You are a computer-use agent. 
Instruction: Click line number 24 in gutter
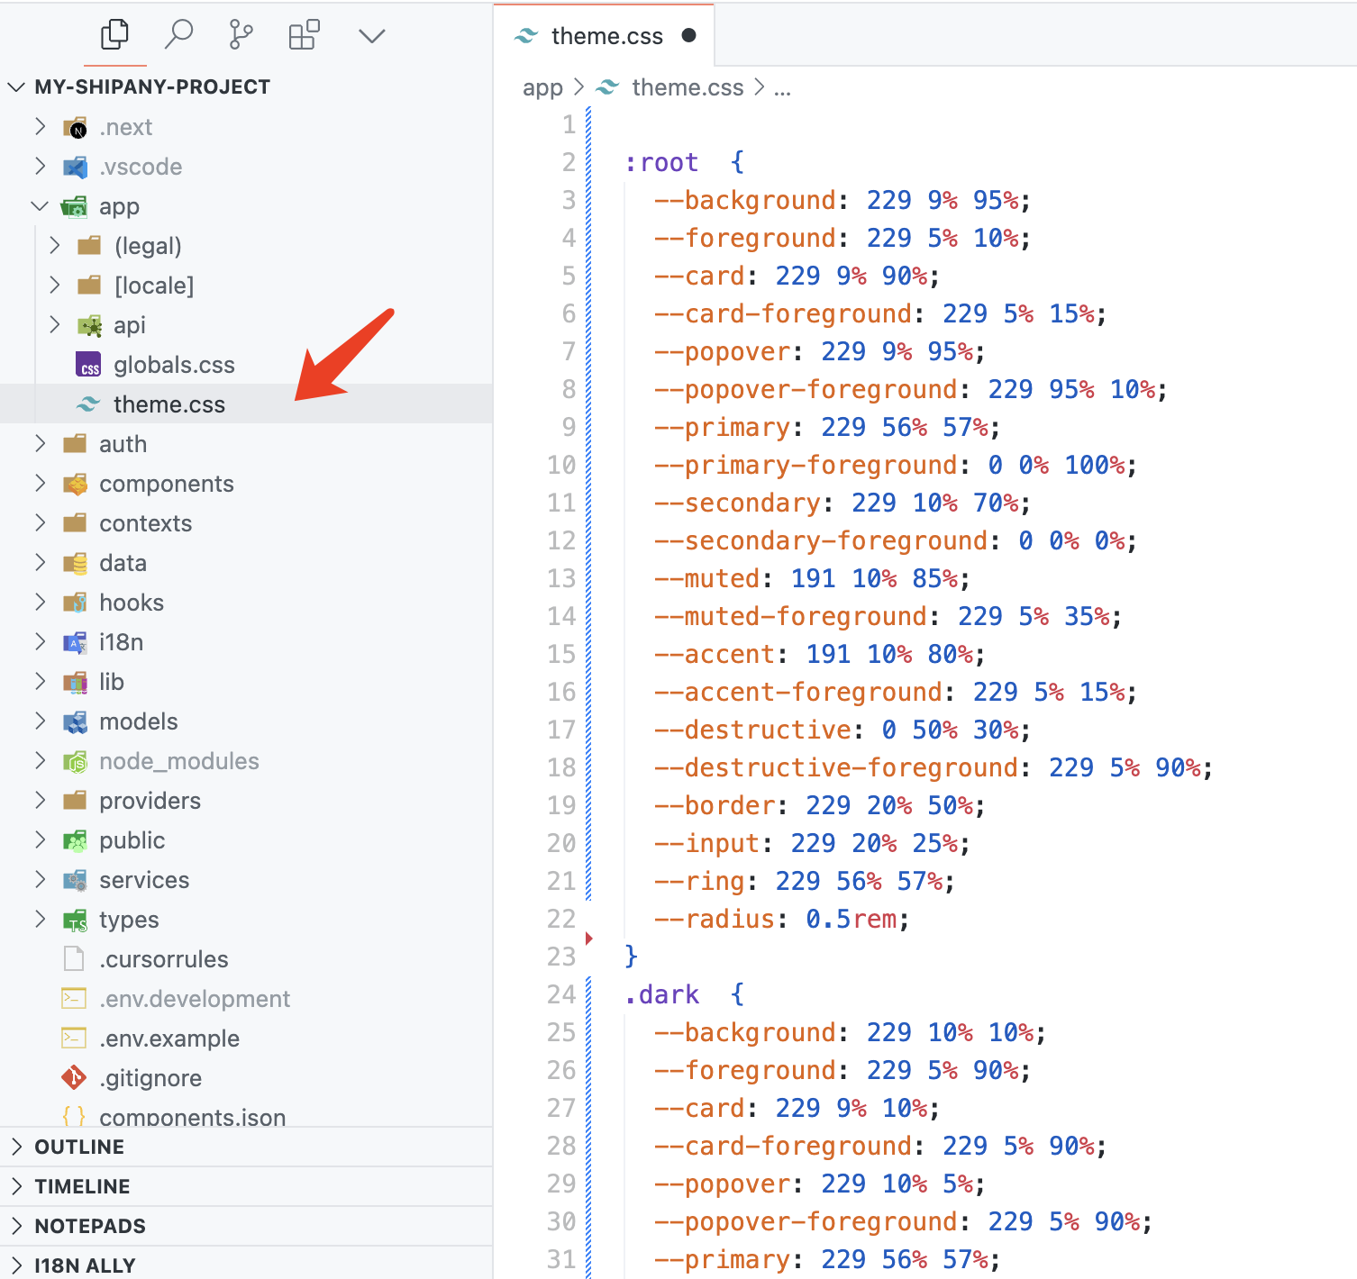tap(561, 994)
